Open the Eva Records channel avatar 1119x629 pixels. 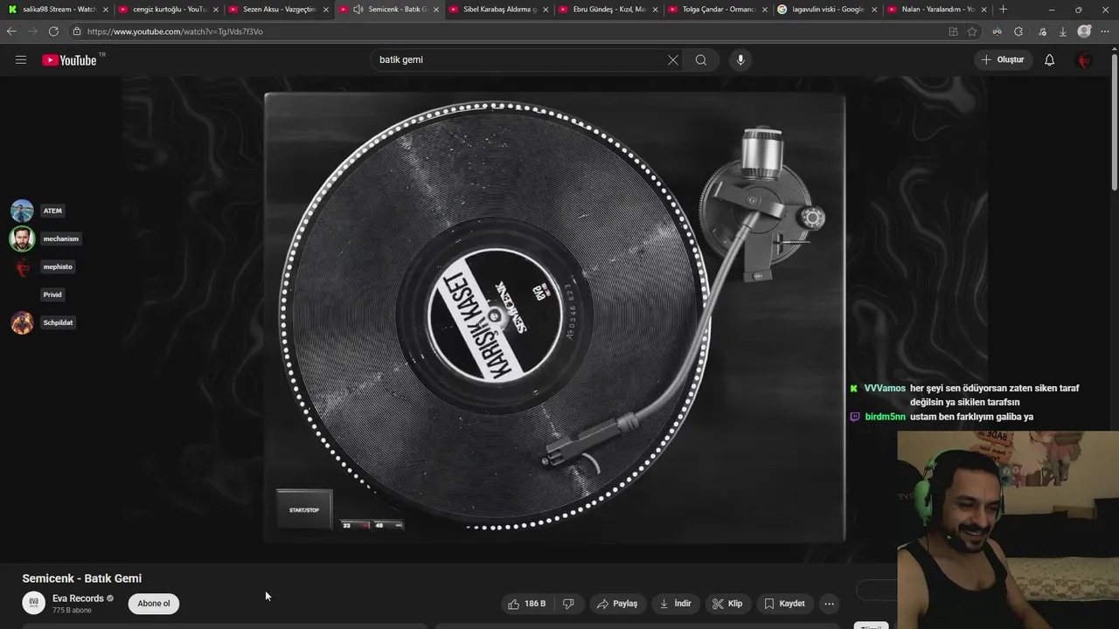click(x=33, y=603)
